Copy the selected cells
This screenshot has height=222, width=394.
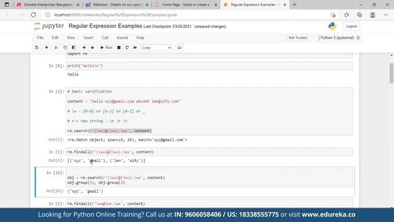coord(65,47)
